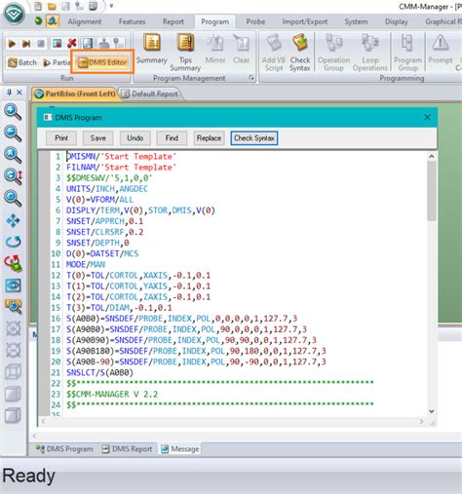462x494 pixels.
Task: Click the eye view icon in sidebar
Action: [x=13, y=285]
